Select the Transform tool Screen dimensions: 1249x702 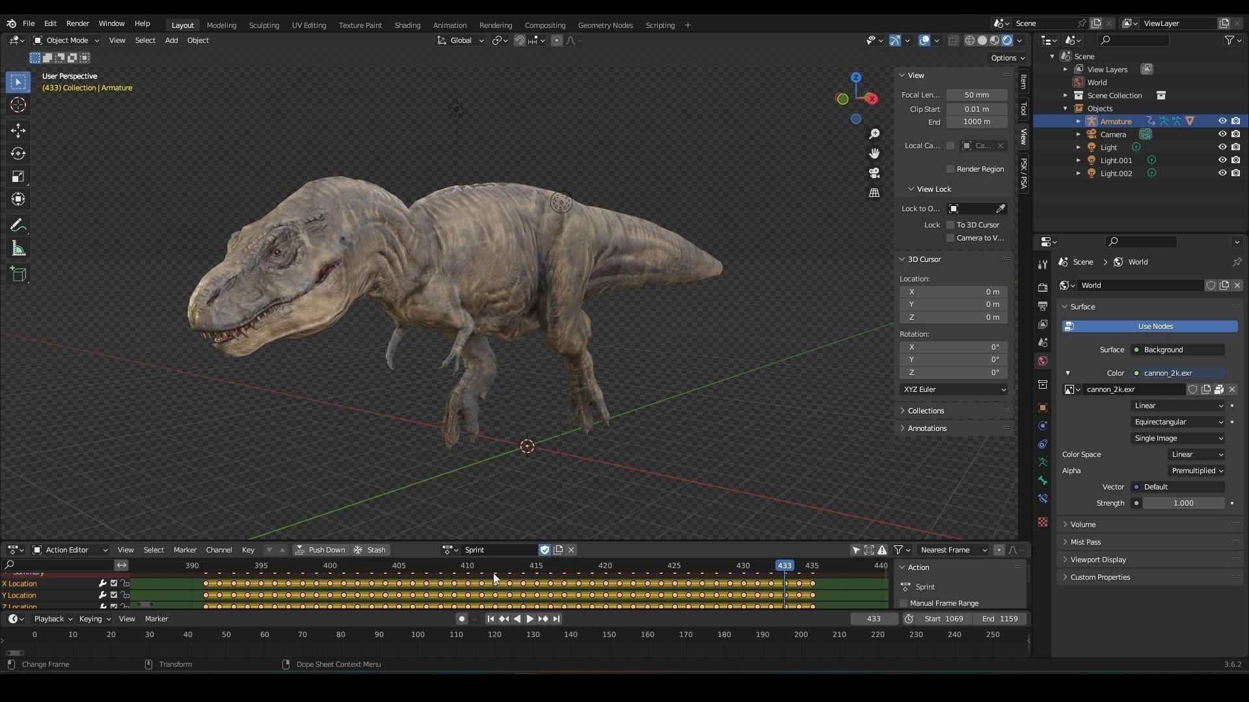pos(18,200)
